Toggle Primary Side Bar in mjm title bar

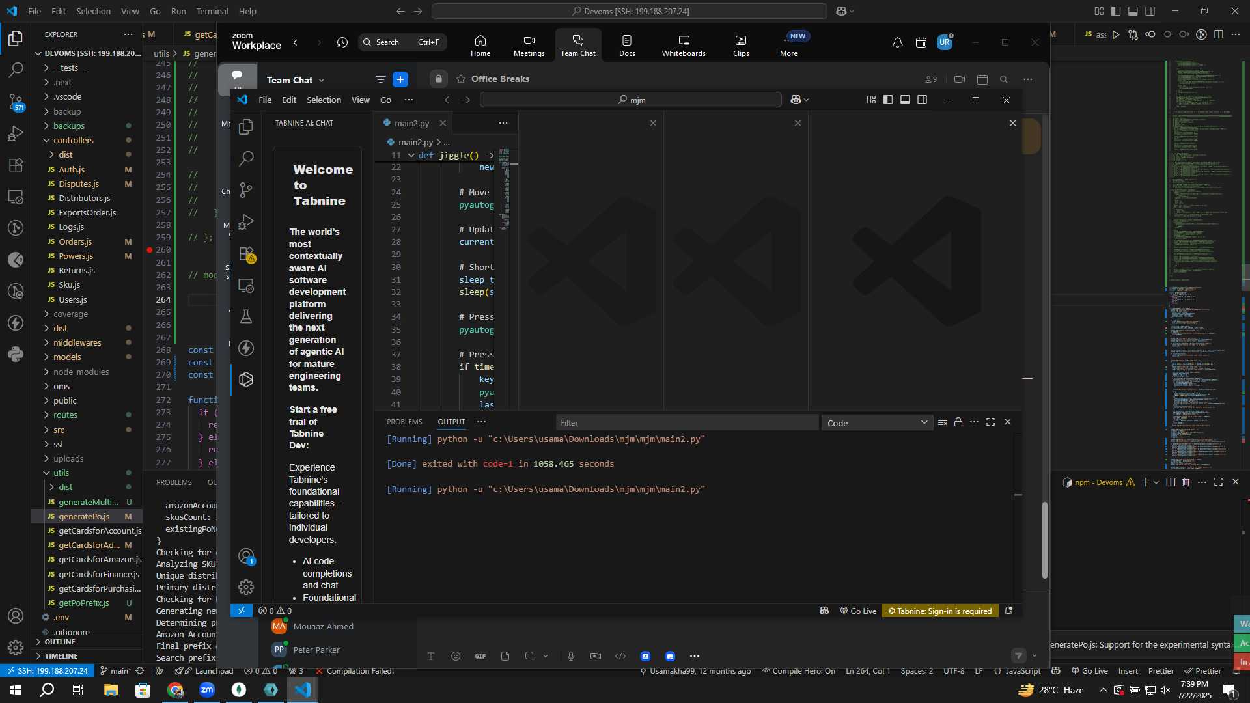tap(888, 100)
